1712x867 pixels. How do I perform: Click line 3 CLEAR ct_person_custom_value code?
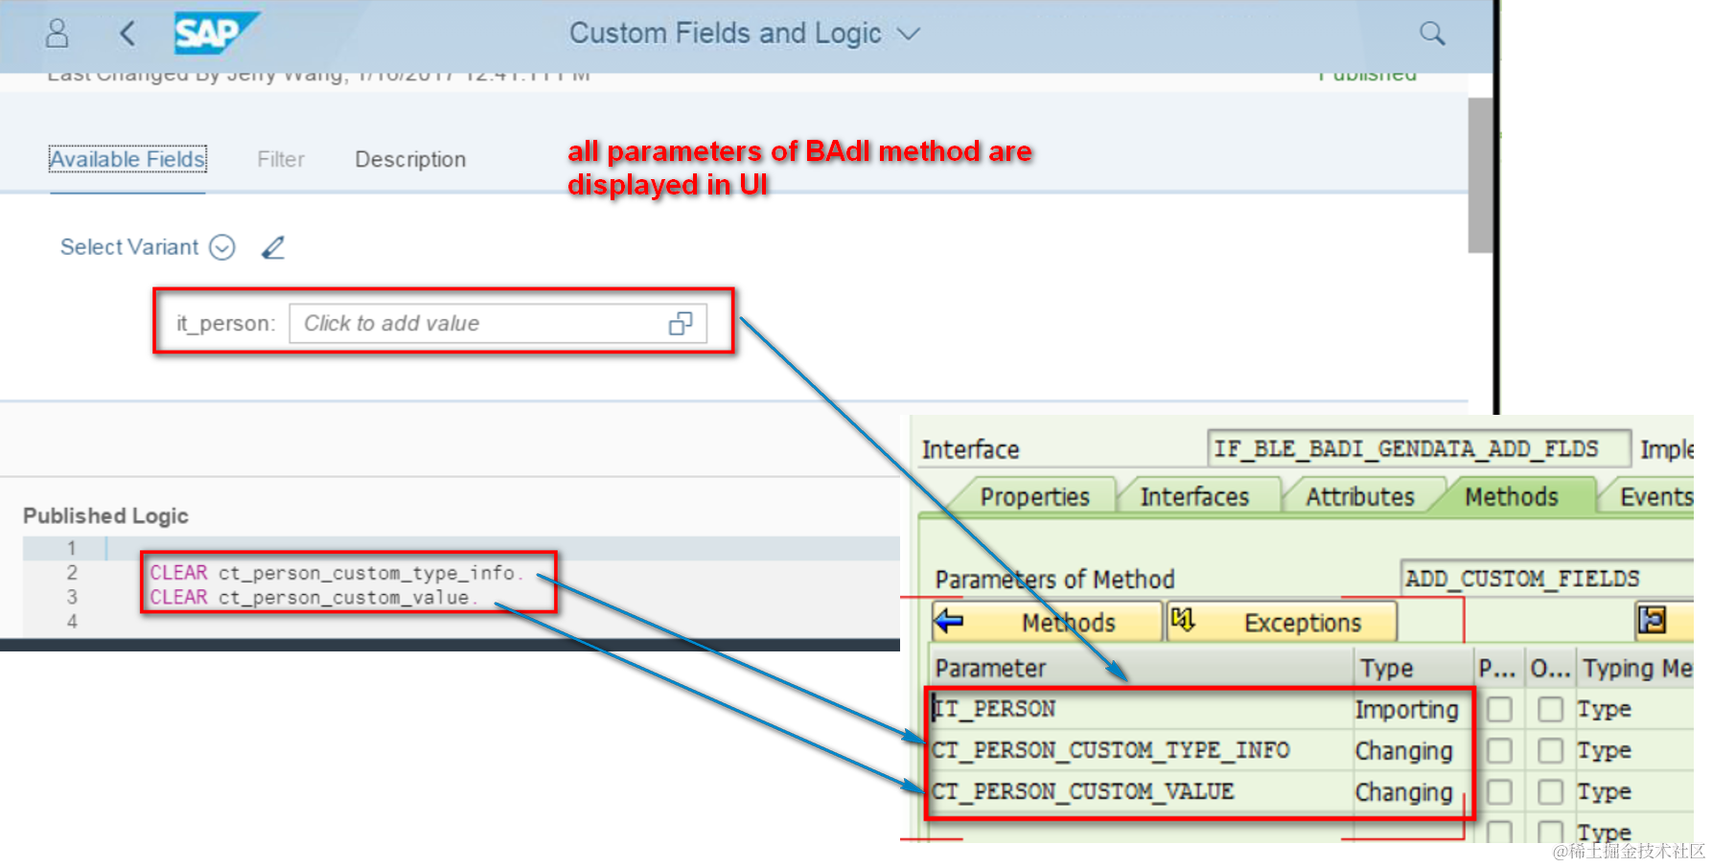(x=312, y=597)
